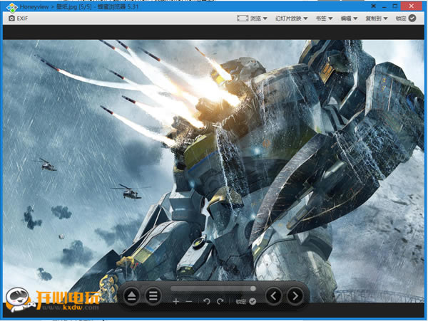Open the EXIF information panel
The width and height of the screenshot is (428, 321).
tap(18, 19)
